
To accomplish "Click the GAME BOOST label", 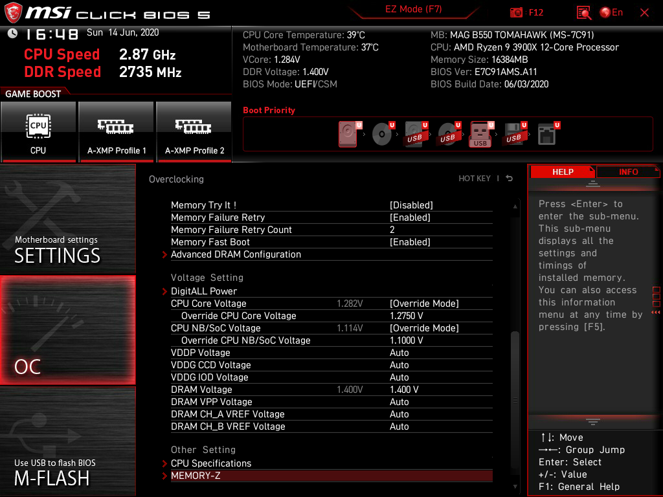I will tap(33, 94).
